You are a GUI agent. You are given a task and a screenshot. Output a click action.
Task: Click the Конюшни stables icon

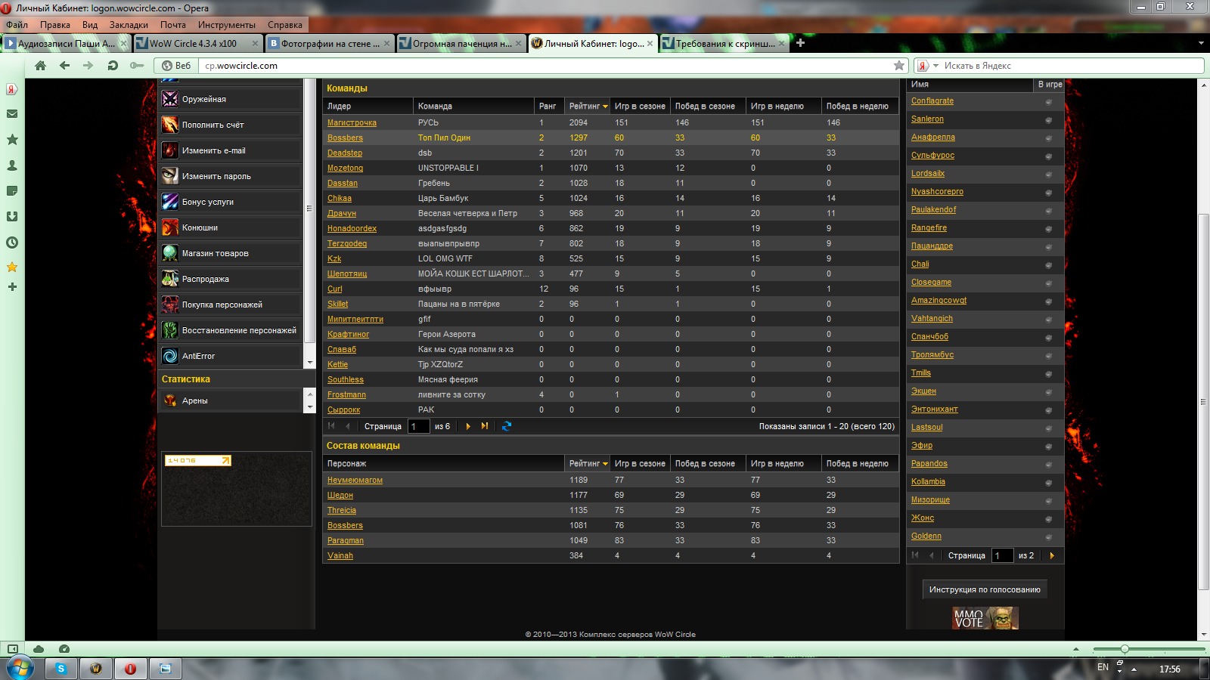tap(170, 227)
